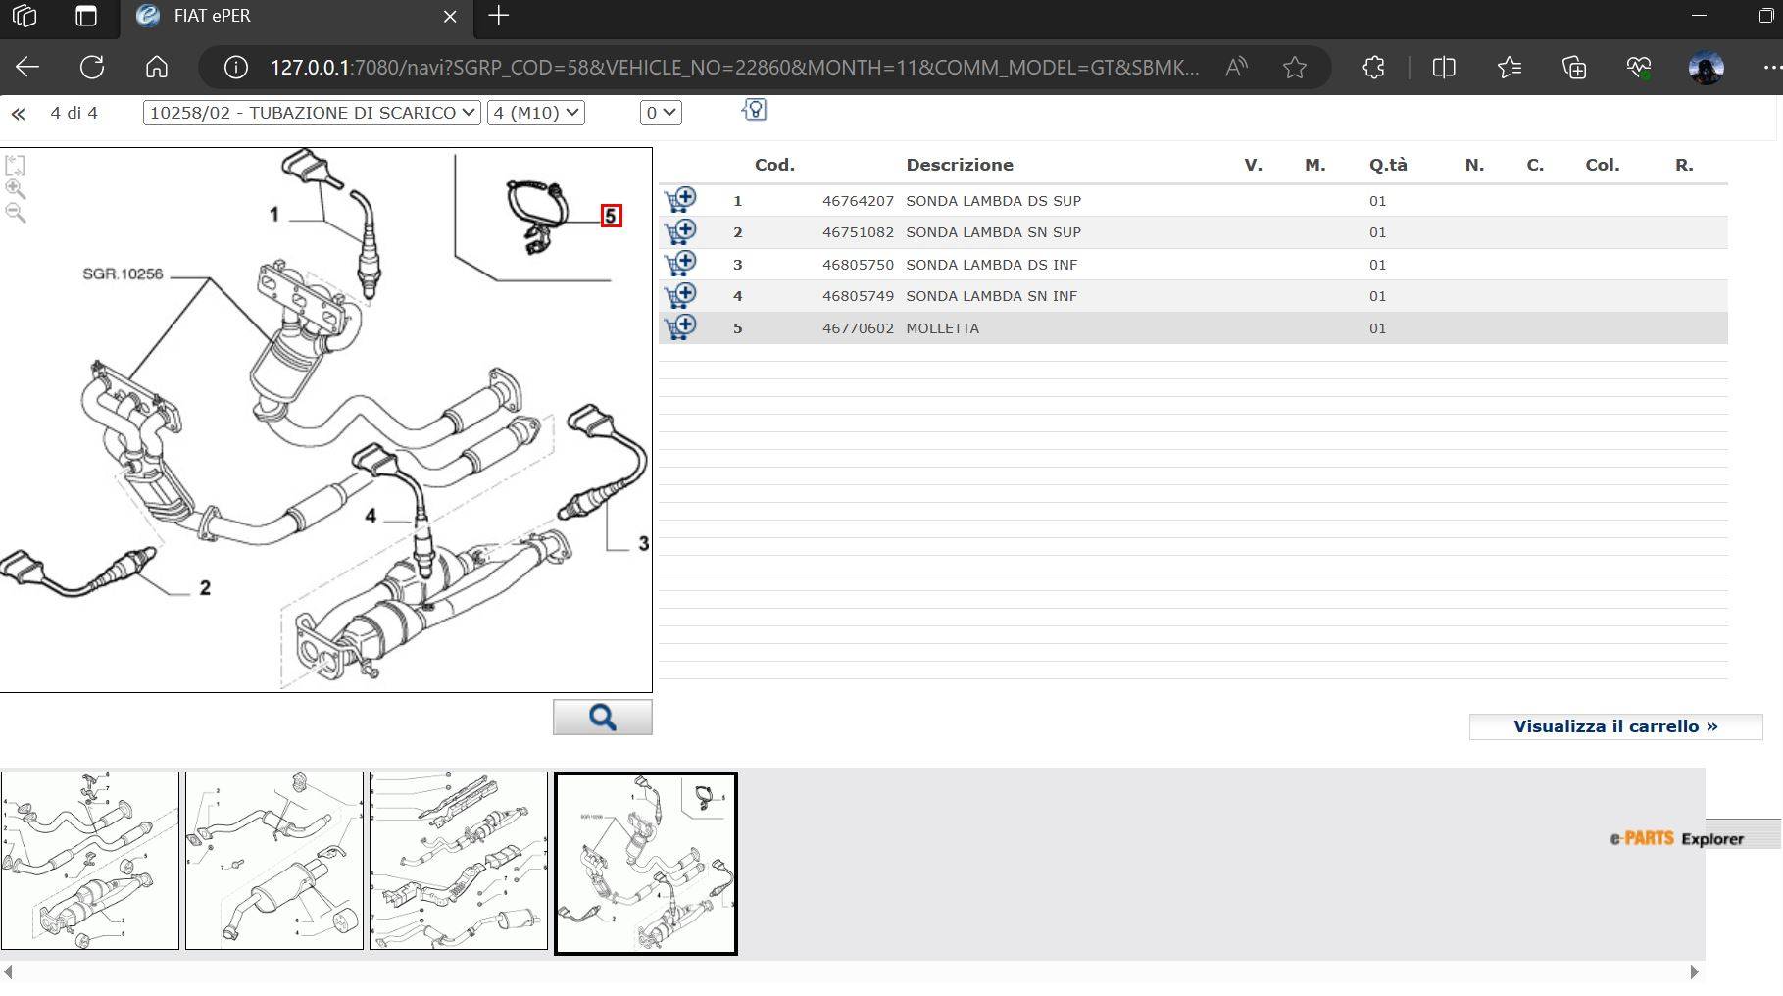
Task: Open the browser home page
Action: point(157,67)
